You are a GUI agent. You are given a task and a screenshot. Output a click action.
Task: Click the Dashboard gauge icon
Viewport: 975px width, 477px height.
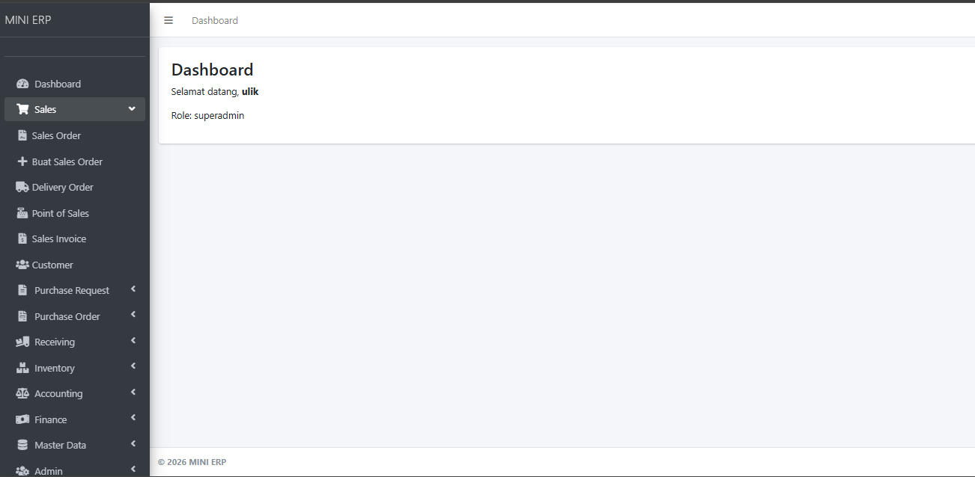22,84
